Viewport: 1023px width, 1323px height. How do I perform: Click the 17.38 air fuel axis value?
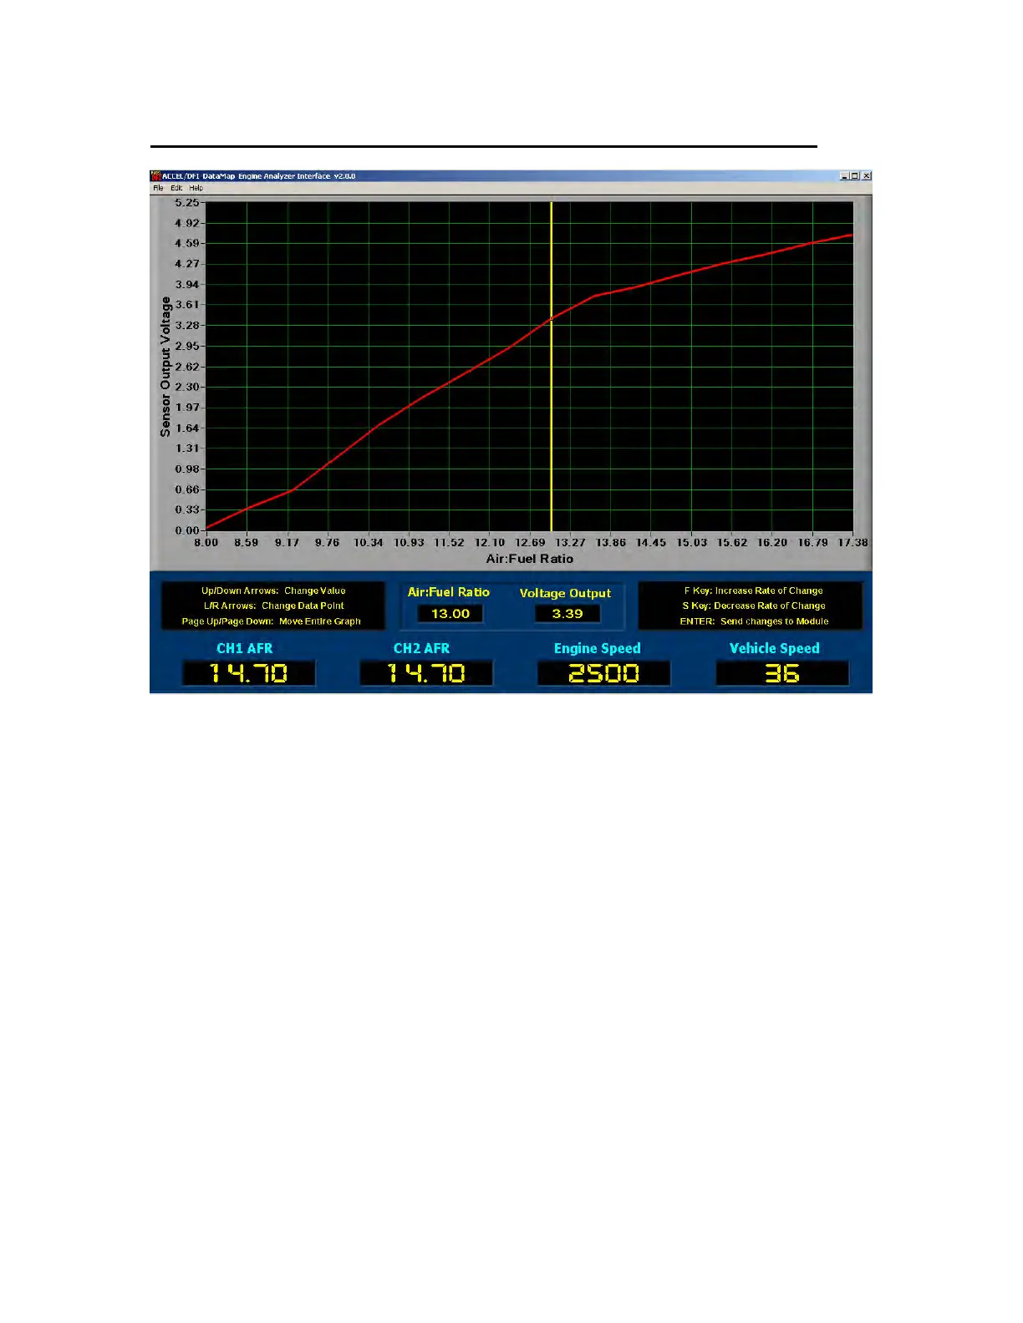(x=853, y=543)
